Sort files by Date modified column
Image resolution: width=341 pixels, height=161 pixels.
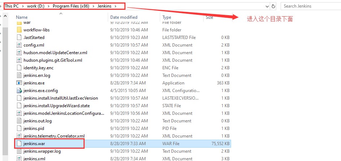pos(124,17)
